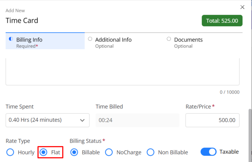Open the Billing Info tab
Screen dimensions: 252x162
tap(45, 41)
